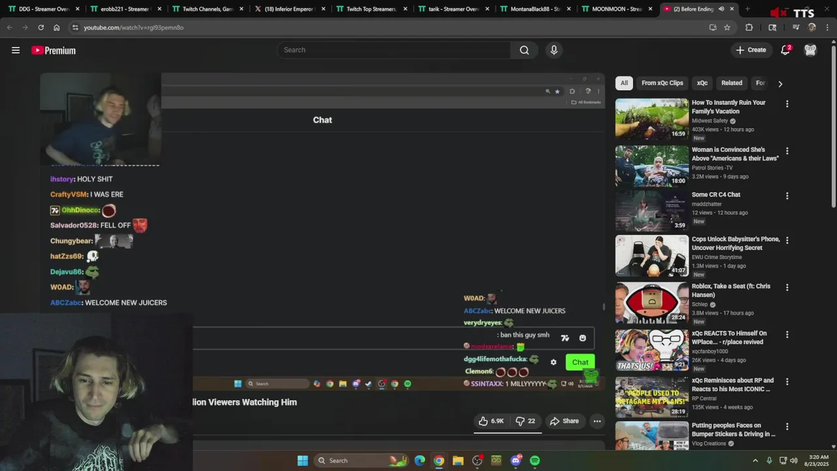Open the account avatar menu
This screenshot has width=837, height=471.
(810, 50)
